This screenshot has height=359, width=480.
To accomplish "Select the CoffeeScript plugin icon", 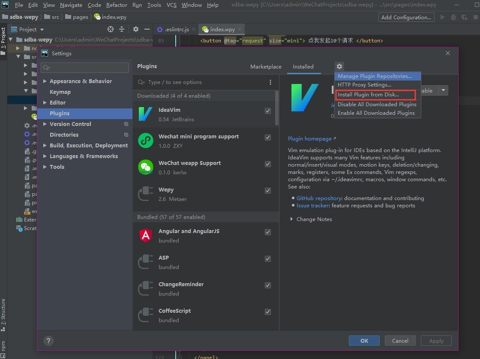I will [145, 315].
